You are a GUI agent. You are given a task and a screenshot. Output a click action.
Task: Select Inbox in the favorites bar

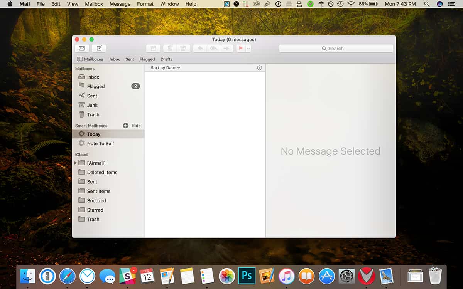[115, 59]
